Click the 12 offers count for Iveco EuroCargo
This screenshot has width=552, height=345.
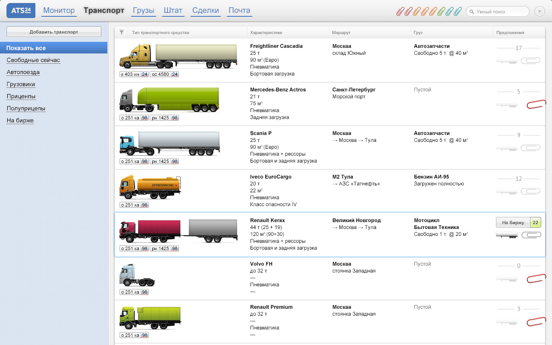[519, 179]
